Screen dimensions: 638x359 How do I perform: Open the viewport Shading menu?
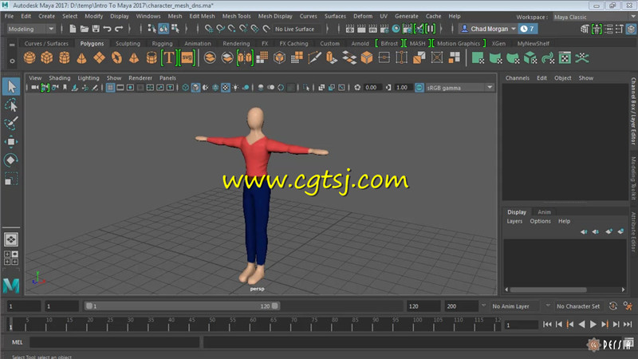point(59,77)
